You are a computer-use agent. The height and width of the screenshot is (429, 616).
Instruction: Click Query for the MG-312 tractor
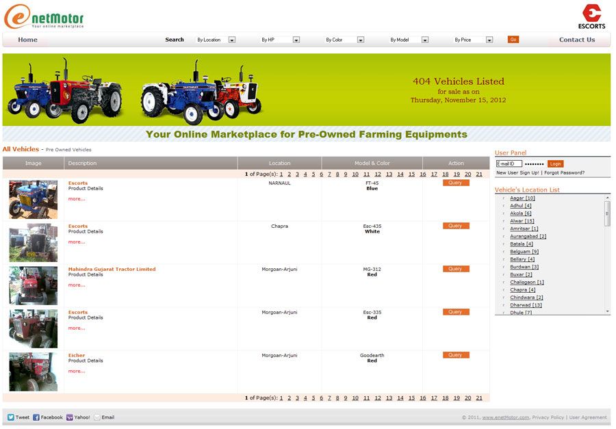(456, 269)
